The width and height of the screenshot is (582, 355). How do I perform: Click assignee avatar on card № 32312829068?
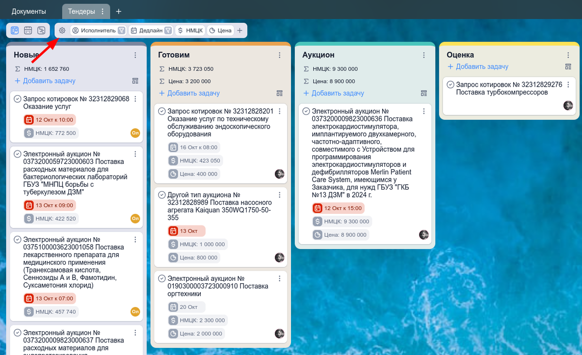(x=135, y=133)
